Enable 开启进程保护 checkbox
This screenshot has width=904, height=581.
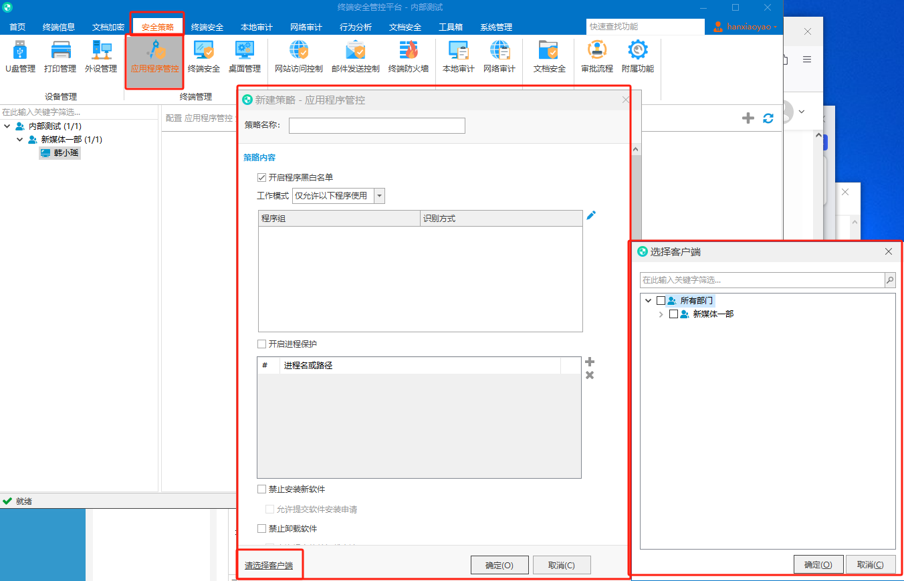tap(262, 344)
